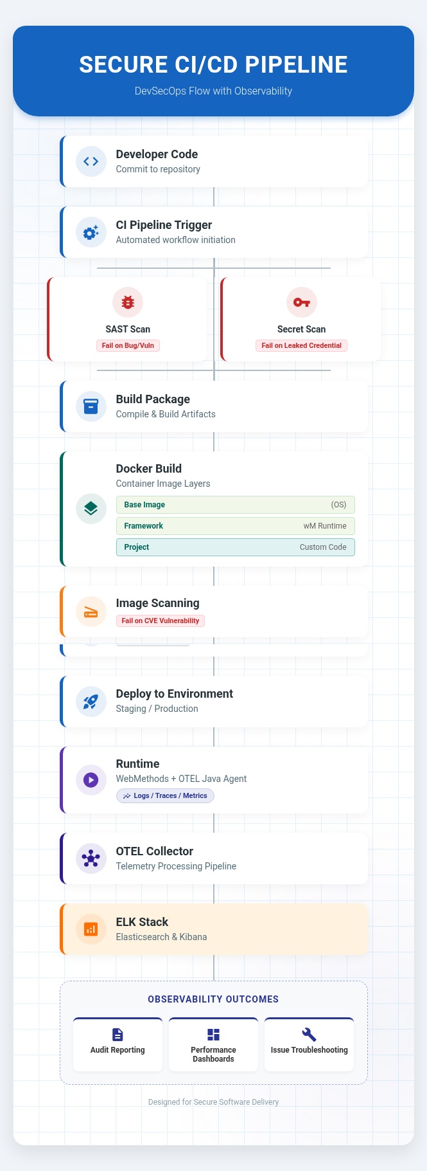Click the Staging / Production text
427x1171 pixels.
click(x=157, y=709)
